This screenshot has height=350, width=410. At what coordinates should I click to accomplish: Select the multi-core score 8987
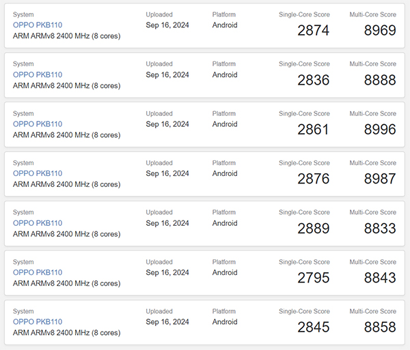pos(380,179)
